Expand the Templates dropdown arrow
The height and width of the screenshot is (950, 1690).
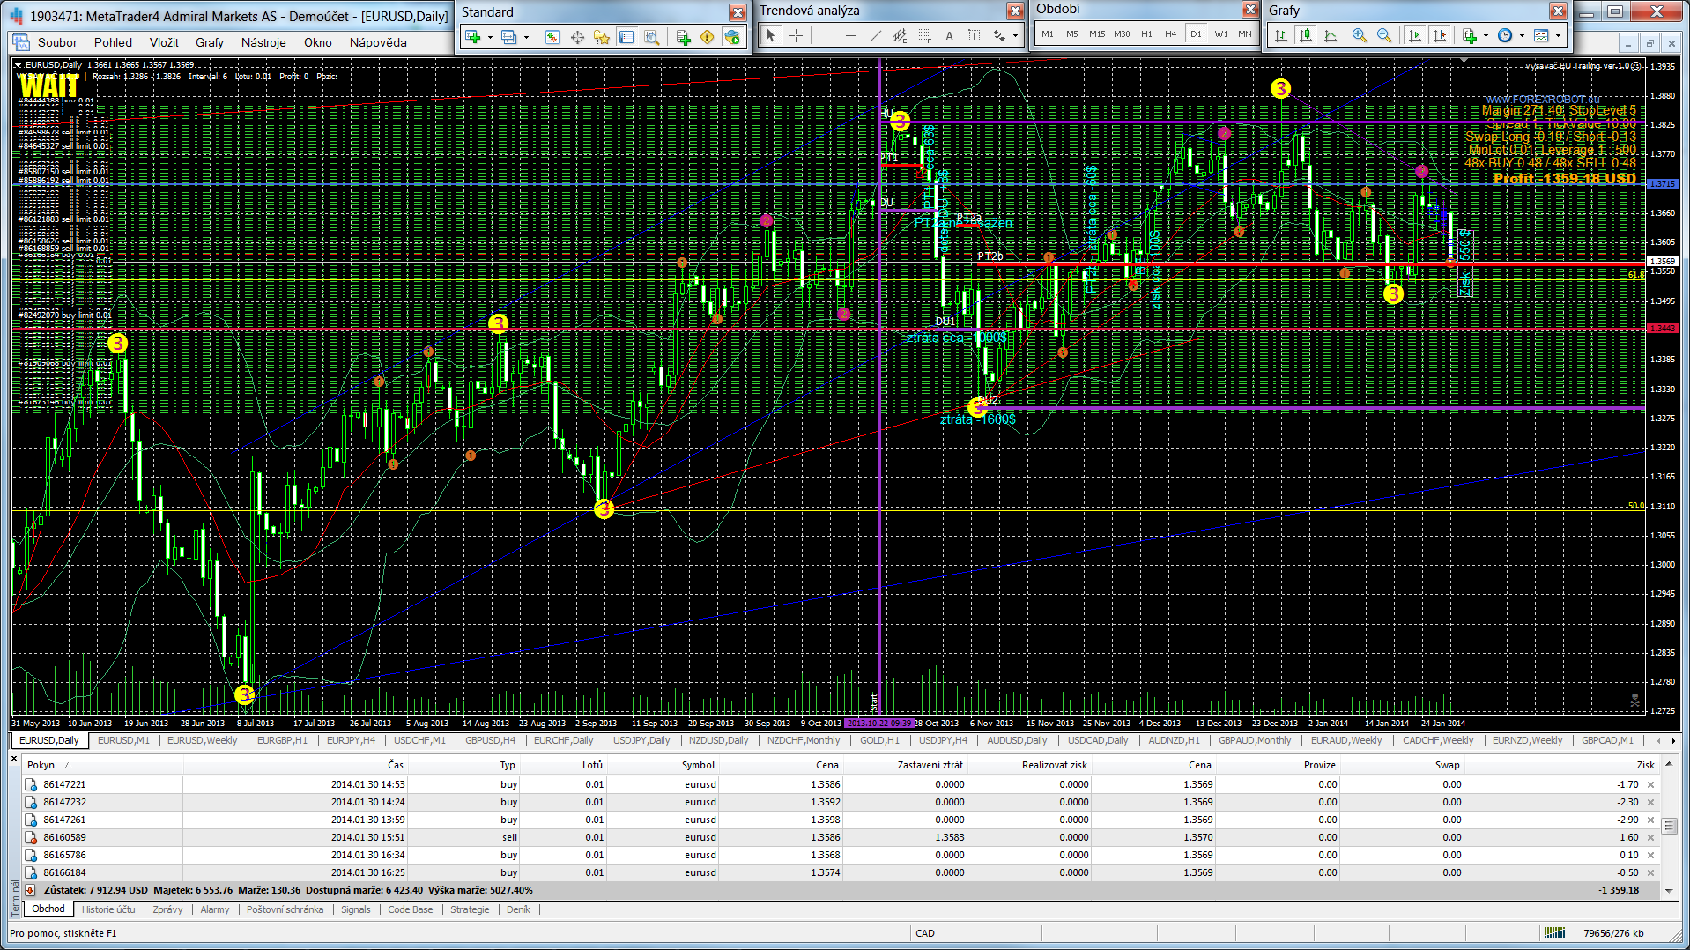[1558, 36]
